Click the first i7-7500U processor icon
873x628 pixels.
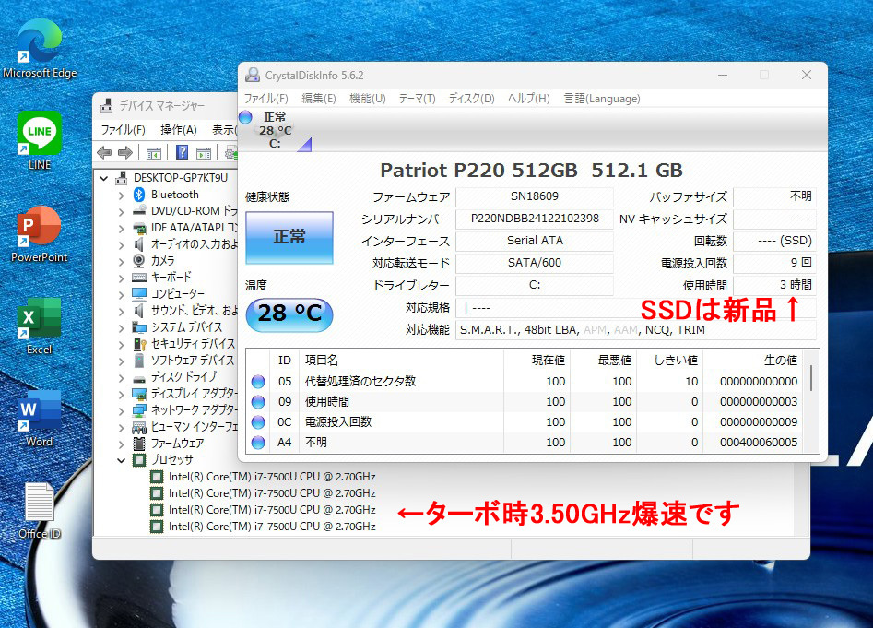click(x=157, y=477)
